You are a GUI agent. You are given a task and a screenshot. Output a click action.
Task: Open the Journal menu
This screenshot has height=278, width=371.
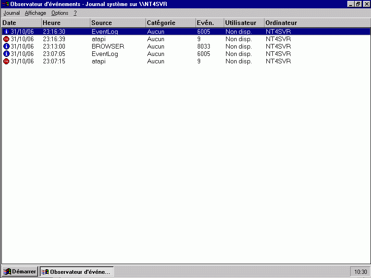pos(12,13)
